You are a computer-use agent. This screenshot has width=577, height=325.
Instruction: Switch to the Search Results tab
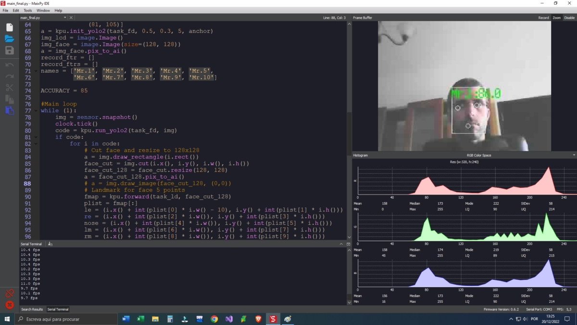[32, 309]
